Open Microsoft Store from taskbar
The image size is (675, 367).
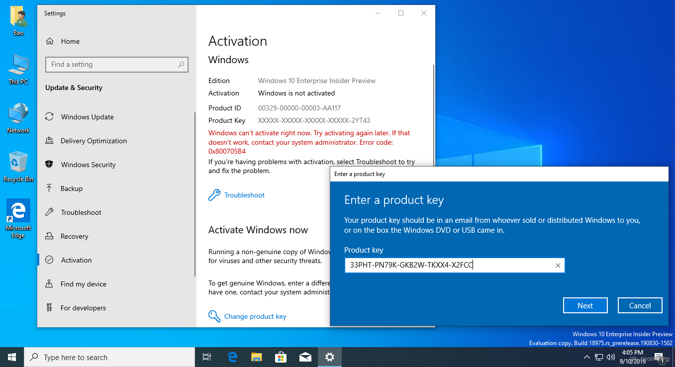click(281, 357)
